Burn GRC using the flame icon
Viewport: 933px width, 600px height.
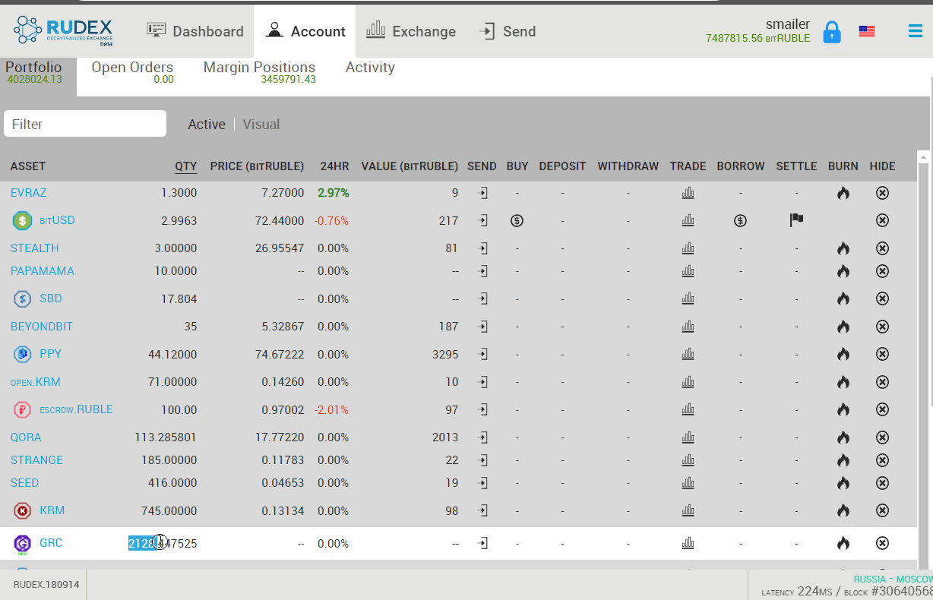(x=843, y=544)
